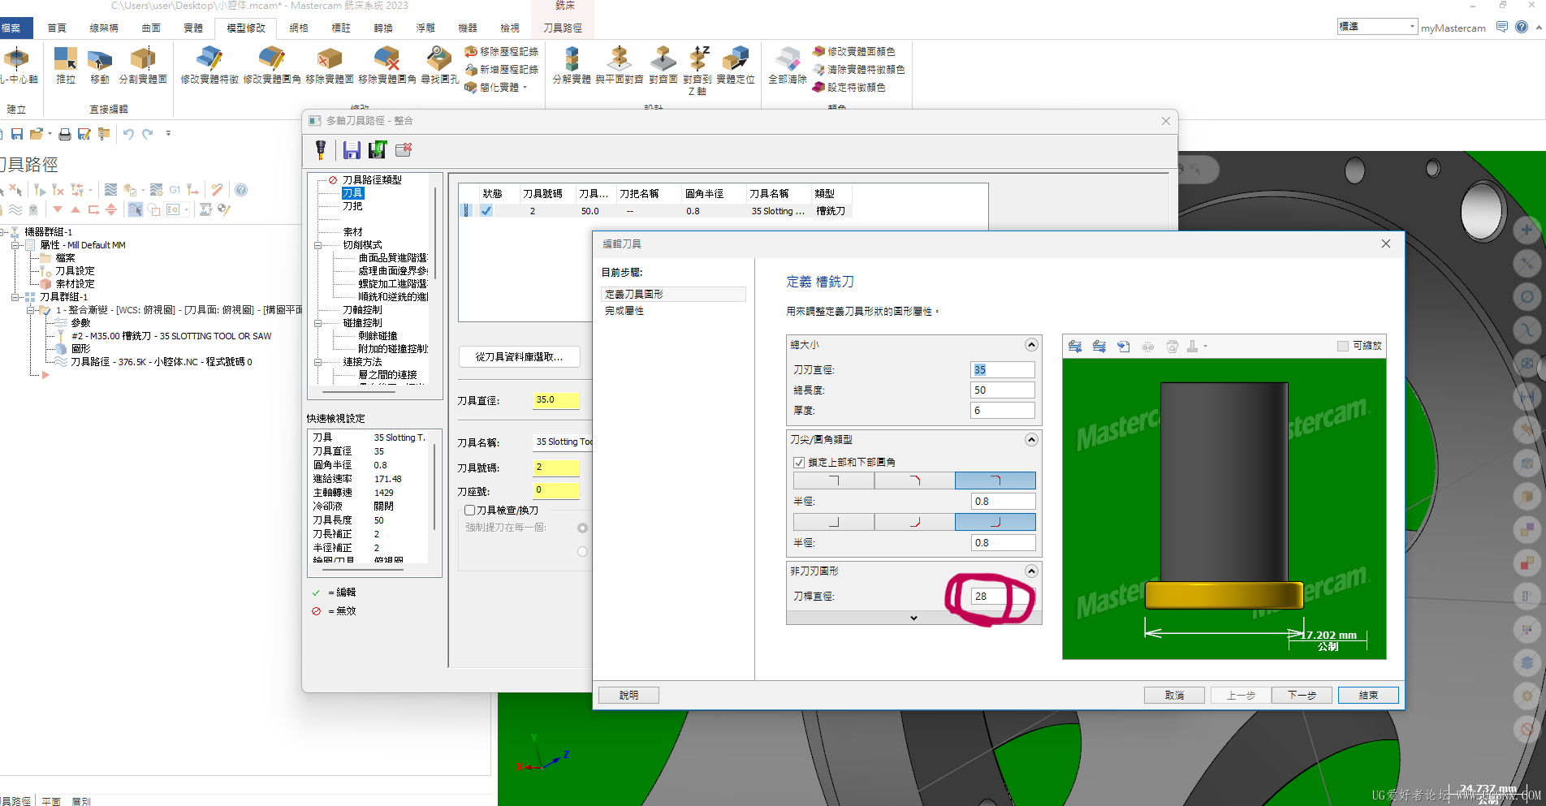Switch to the 實體 ribbon tab

(193, 28)
